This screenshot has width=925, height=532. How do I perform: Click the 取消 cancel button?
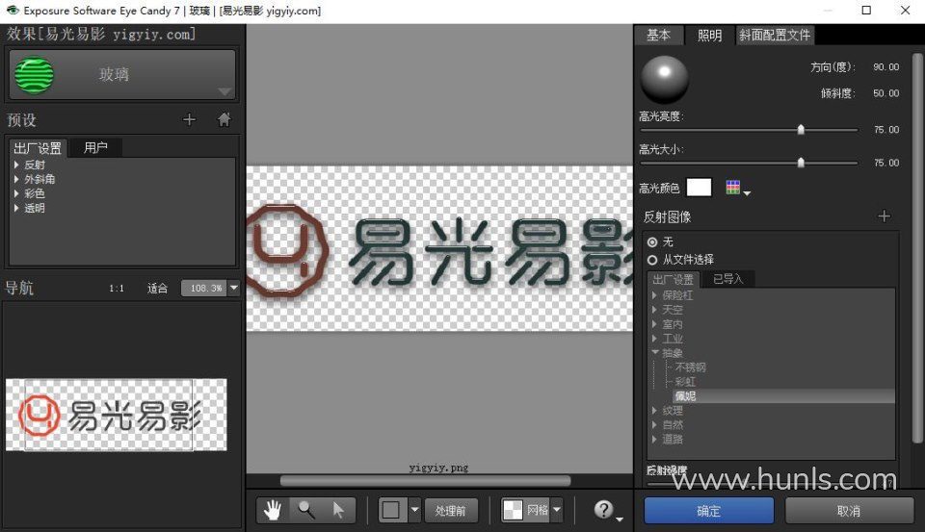point(849,511)
